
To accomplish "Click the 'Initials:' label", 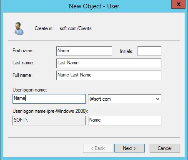I will pyautogui.click(x=127, y=51).
